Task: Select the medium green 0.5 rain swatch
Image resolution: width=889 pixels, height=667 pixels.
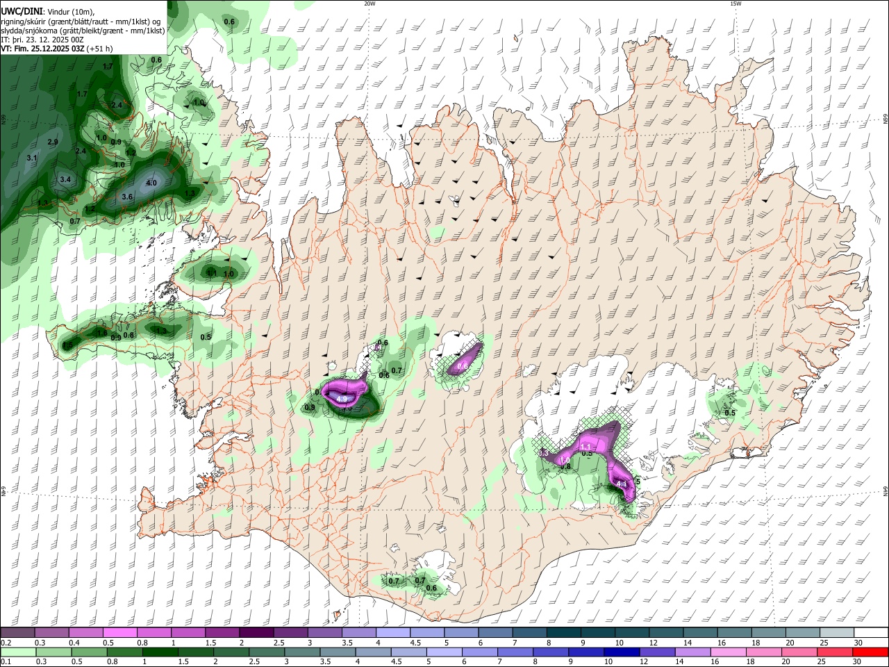Action: 89,652
